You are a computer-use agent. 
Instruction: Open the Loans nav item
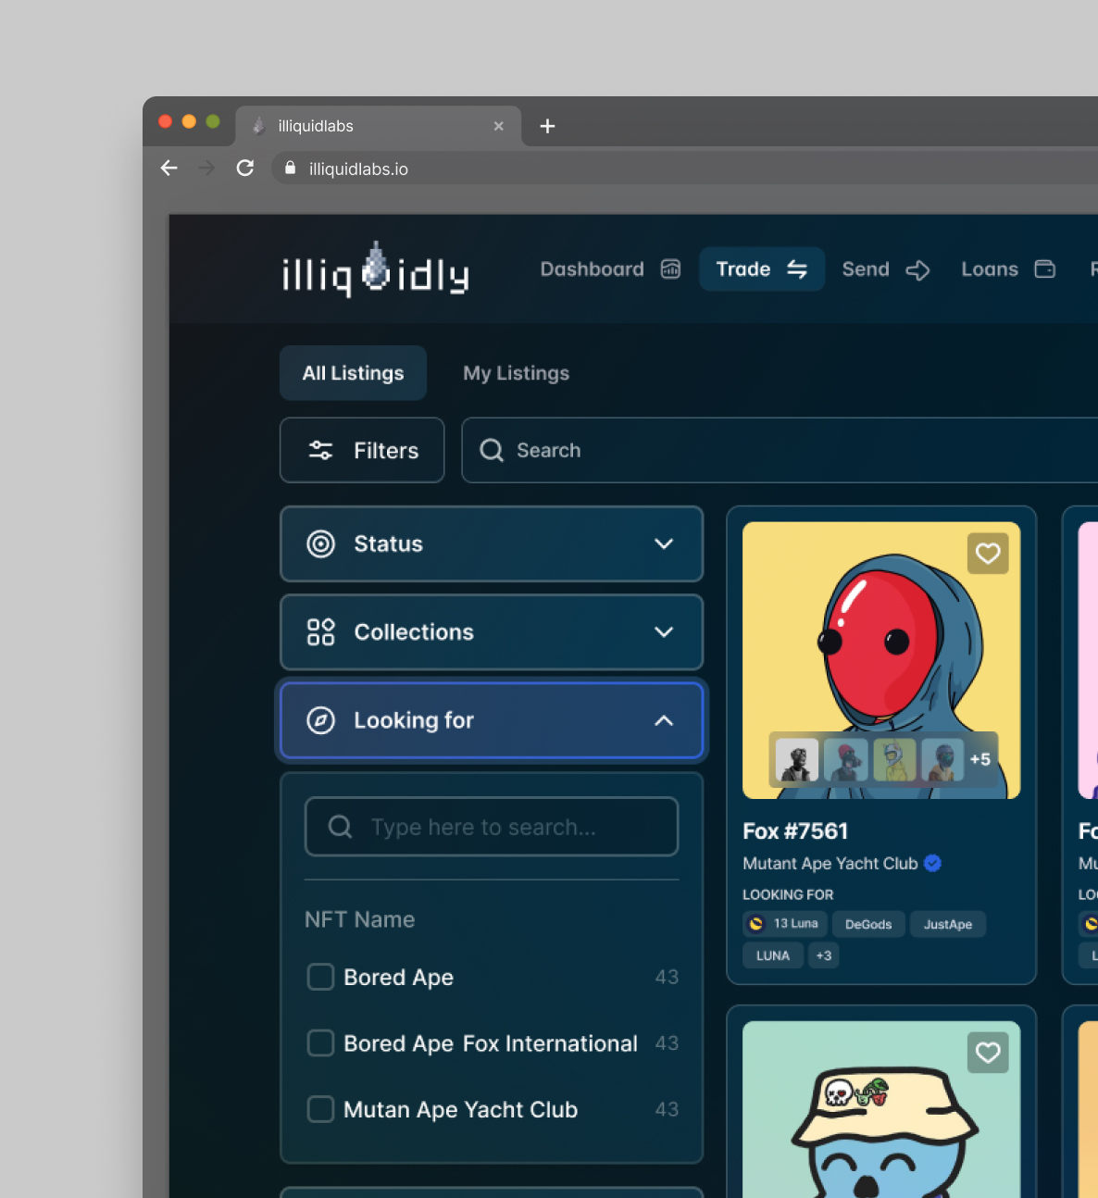pos(1007,269)
